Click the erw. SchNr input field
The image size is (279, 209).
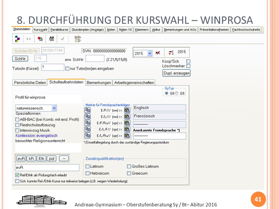[95, 58]
